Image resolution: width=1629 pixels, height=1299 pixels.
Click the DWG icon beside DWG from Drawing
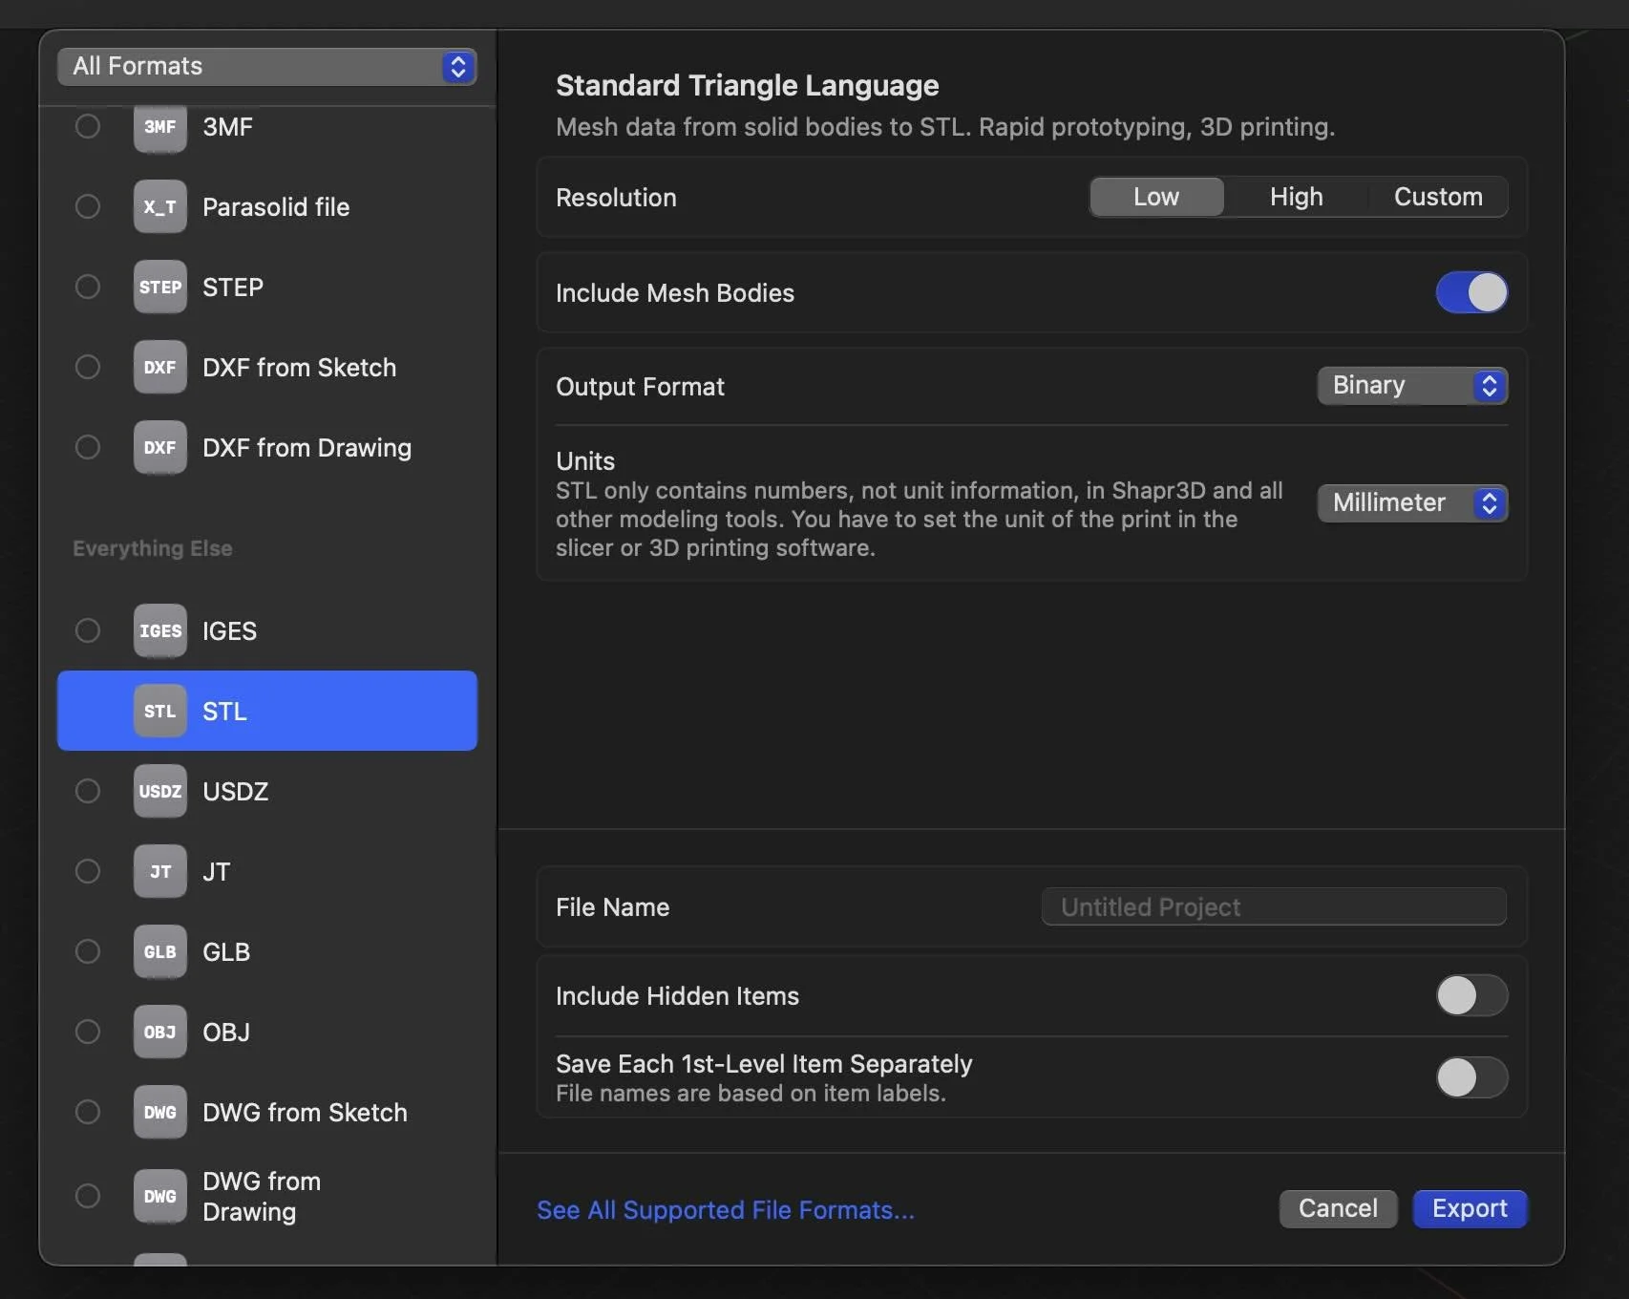159,1197
